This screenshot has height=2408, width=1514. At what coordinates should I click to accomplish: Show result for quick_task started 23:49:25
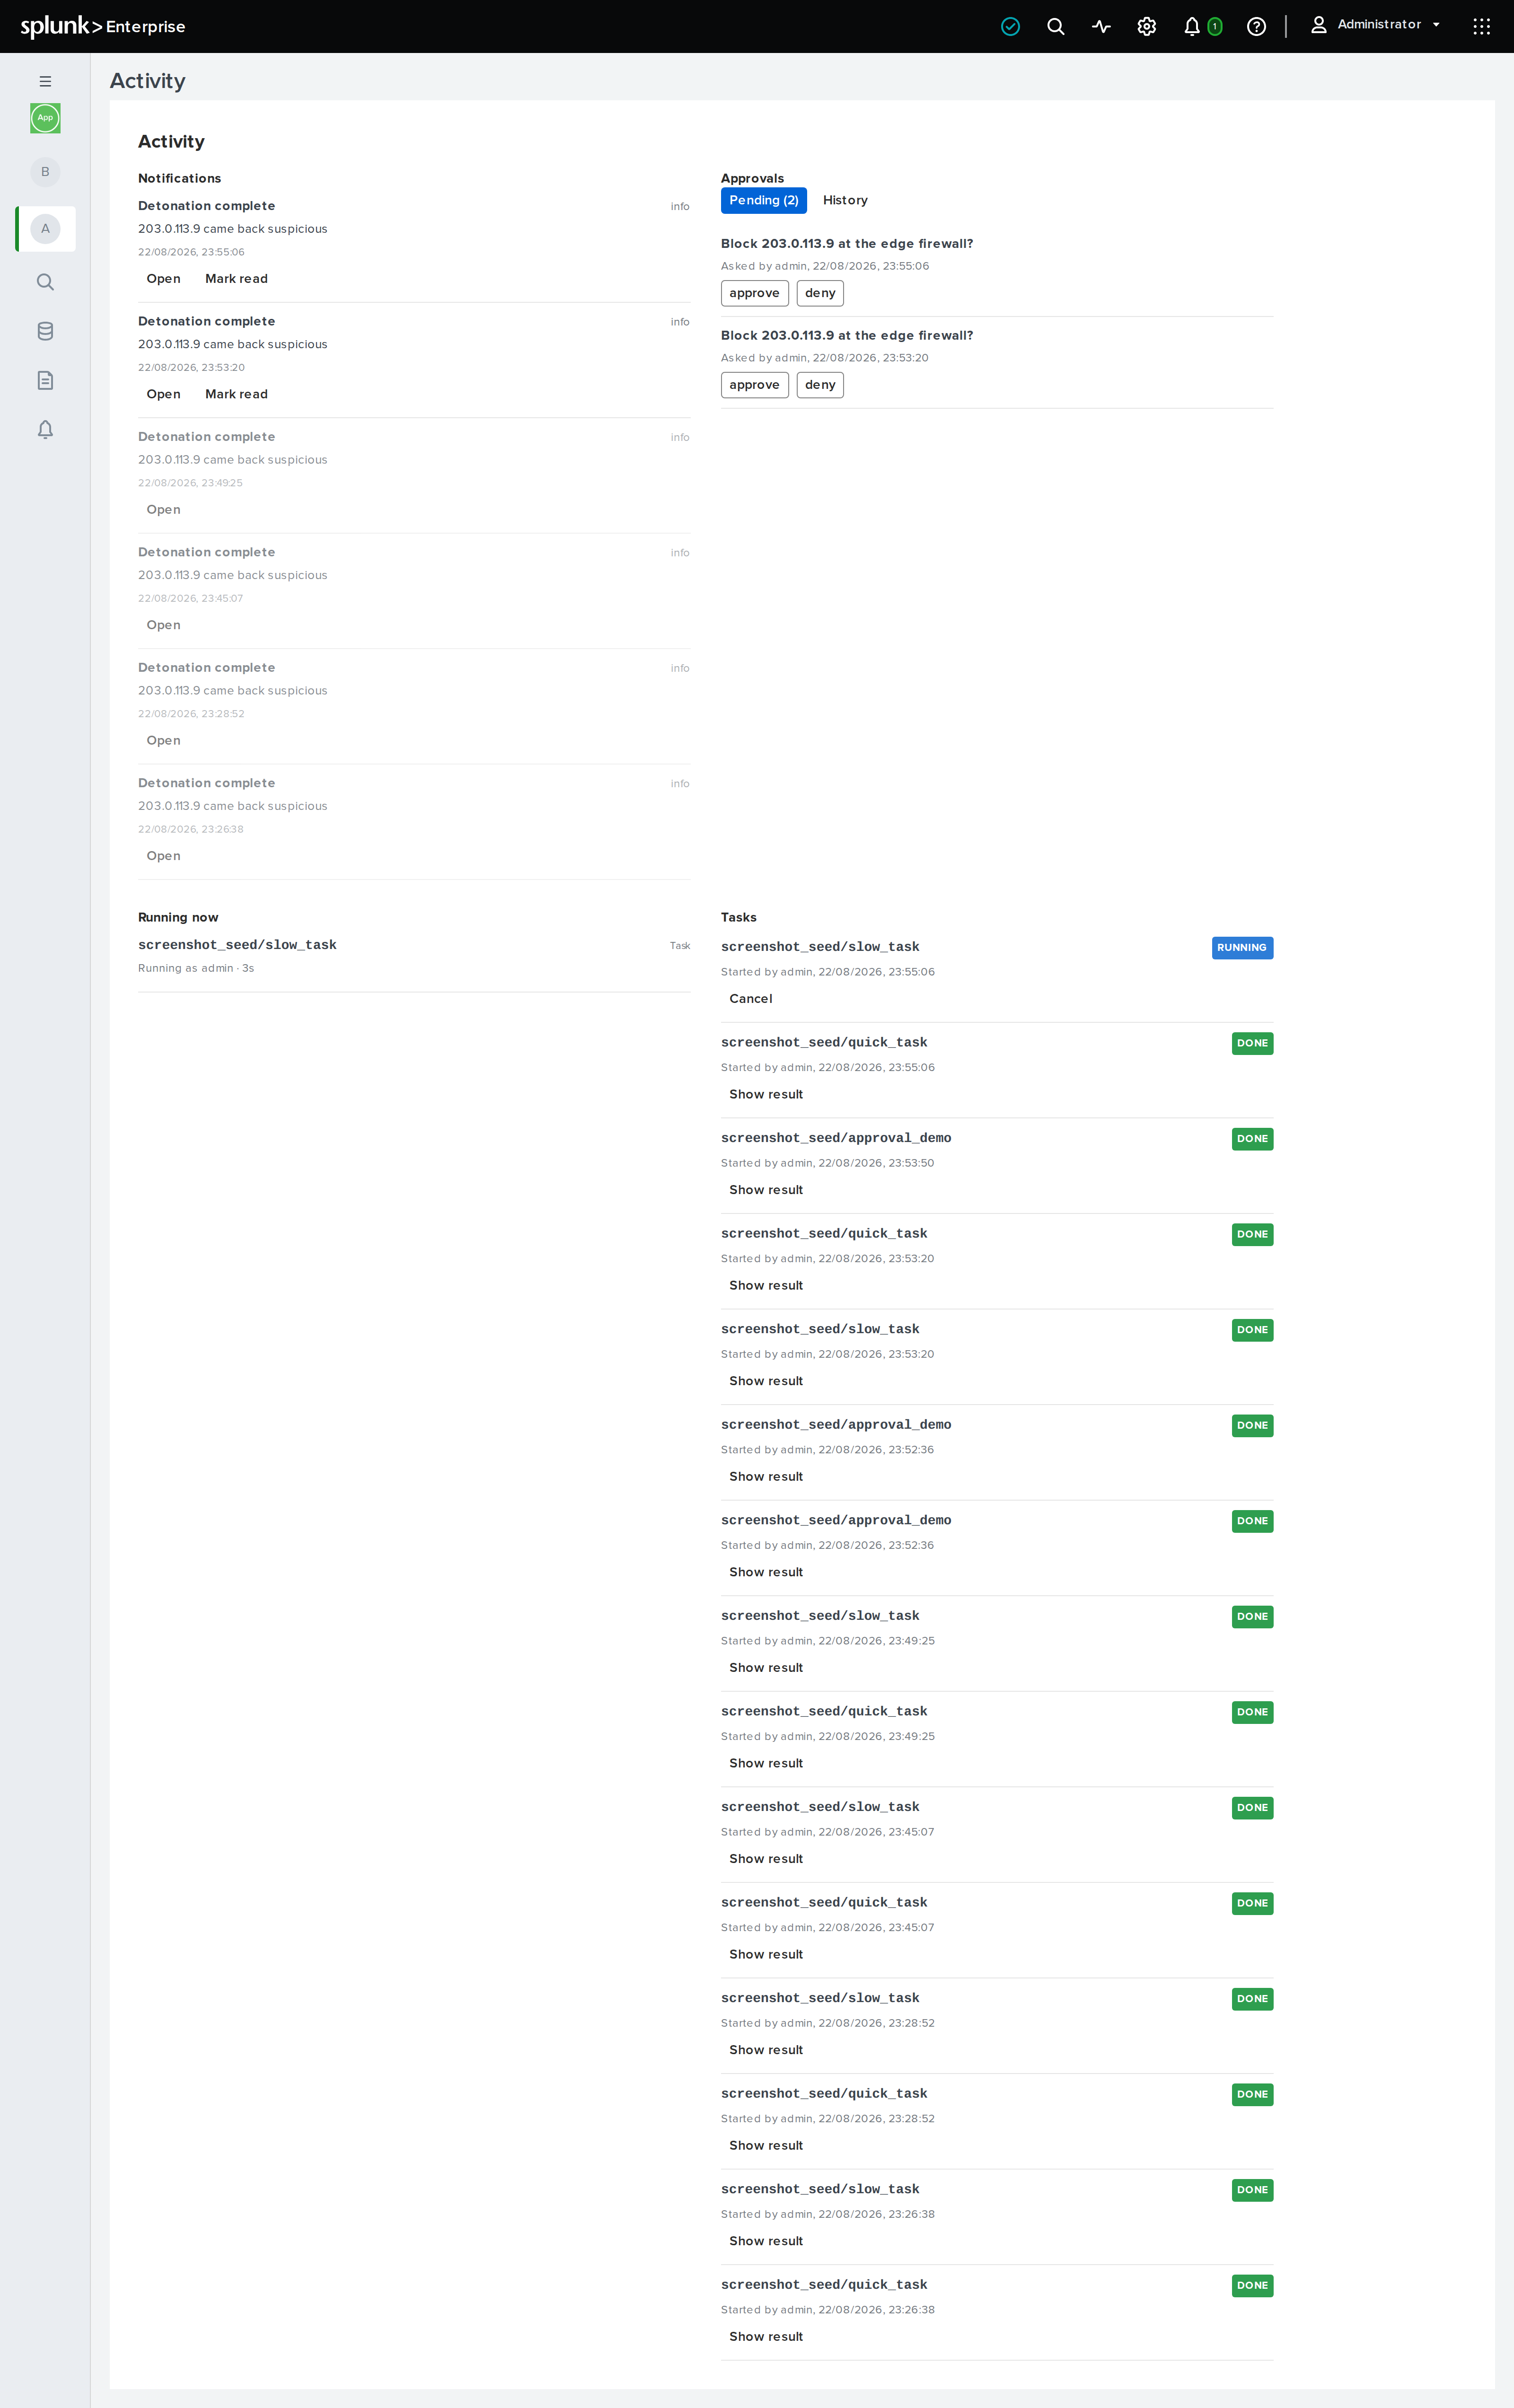(x=766, y=1763)
